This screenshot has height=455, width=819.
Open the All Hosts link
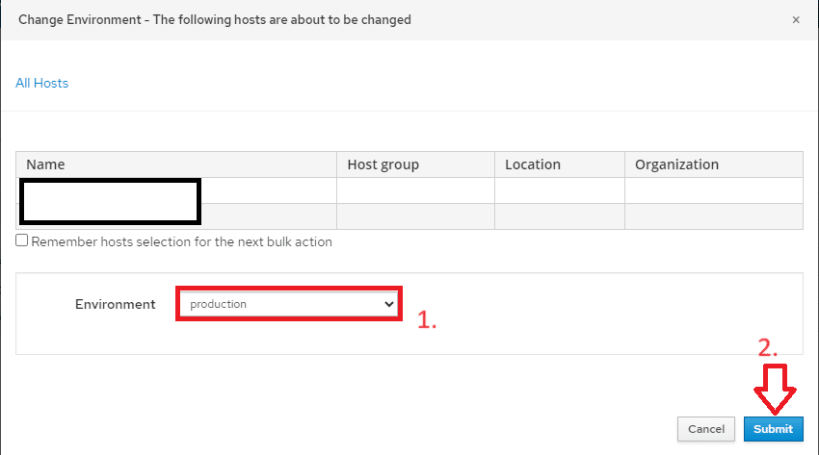point(41,84)
